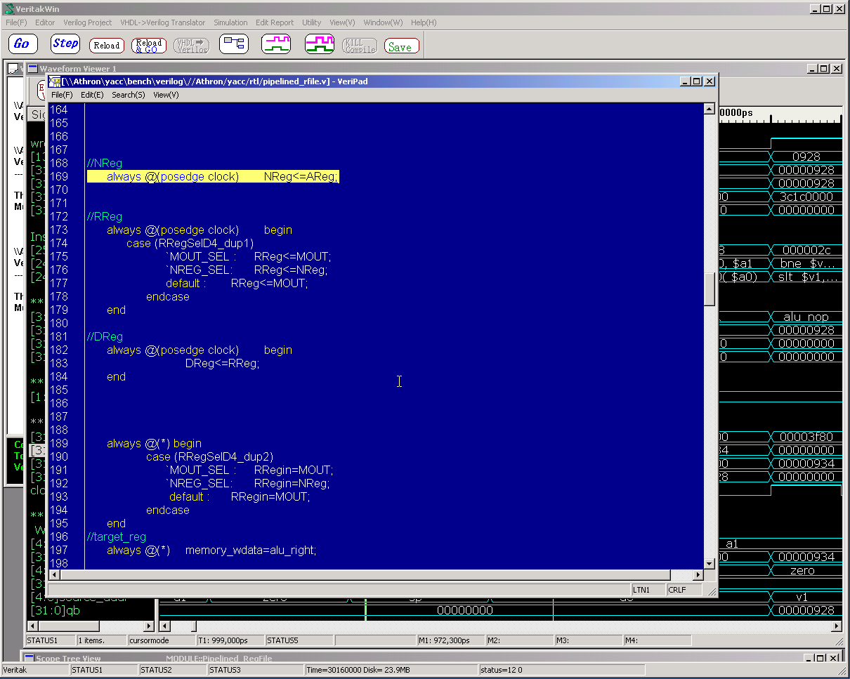Image resolution: width=850 pixels, height=679 pixels.
Task: Click the //RReg comment line
Action: tap(105, 216)
